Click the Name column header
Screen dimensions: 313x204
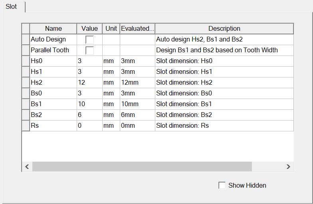tap(53, 29)
